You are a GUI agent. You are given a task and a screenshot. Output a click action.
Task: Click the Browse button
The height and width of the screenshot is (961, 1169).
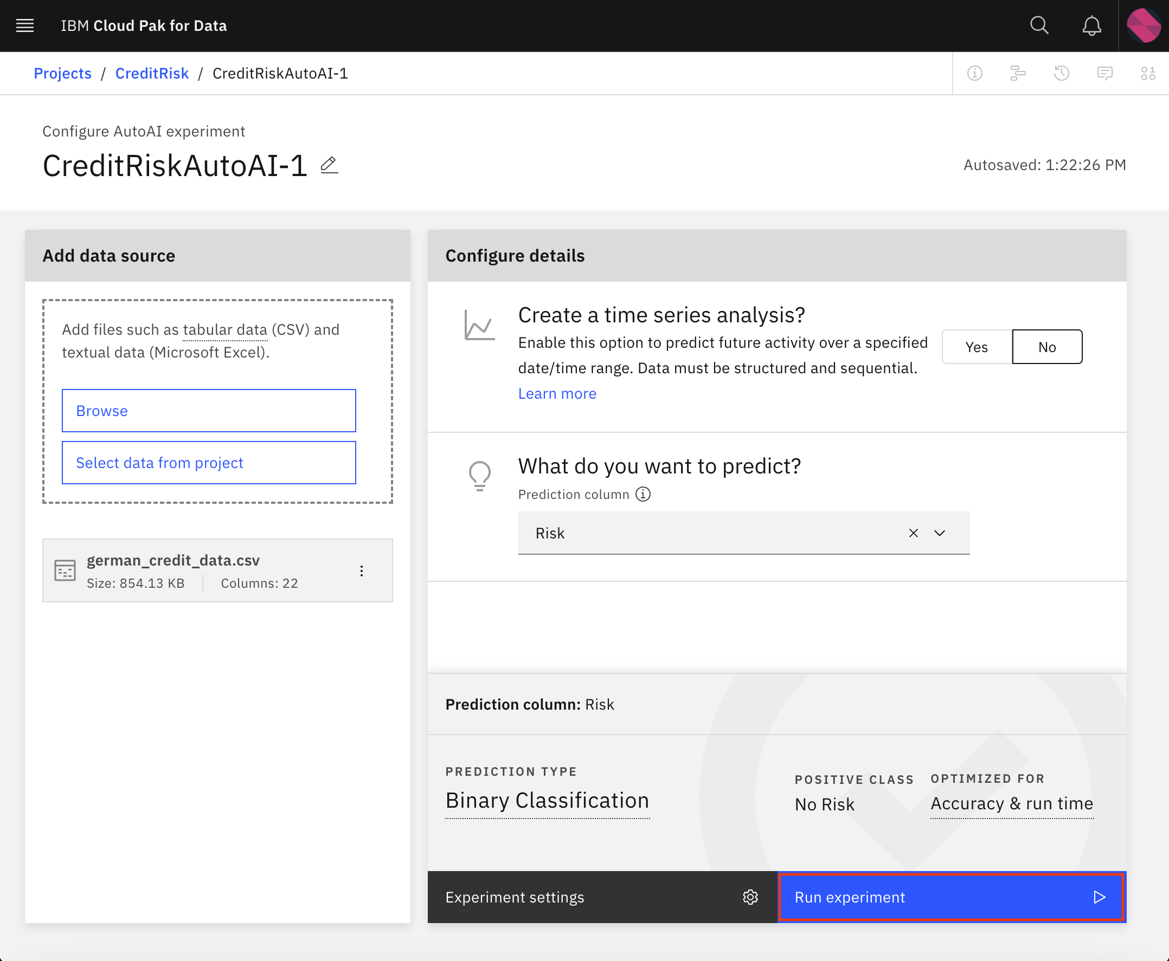(x=209, y=411)
